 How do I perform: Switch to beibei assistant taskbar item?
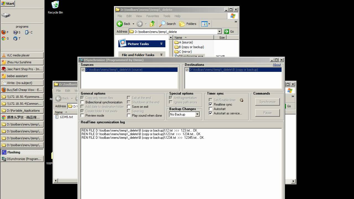point(22,76)
